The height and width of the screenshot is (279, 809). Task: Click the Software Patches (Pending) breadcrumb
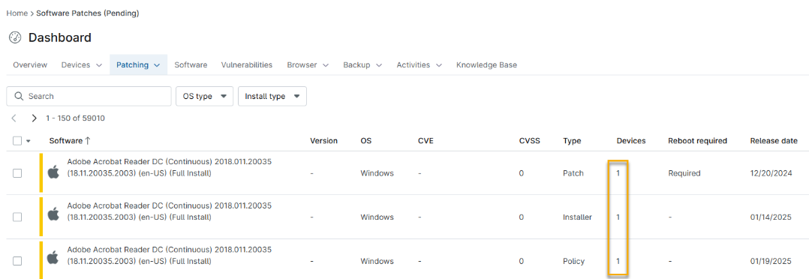87,13
